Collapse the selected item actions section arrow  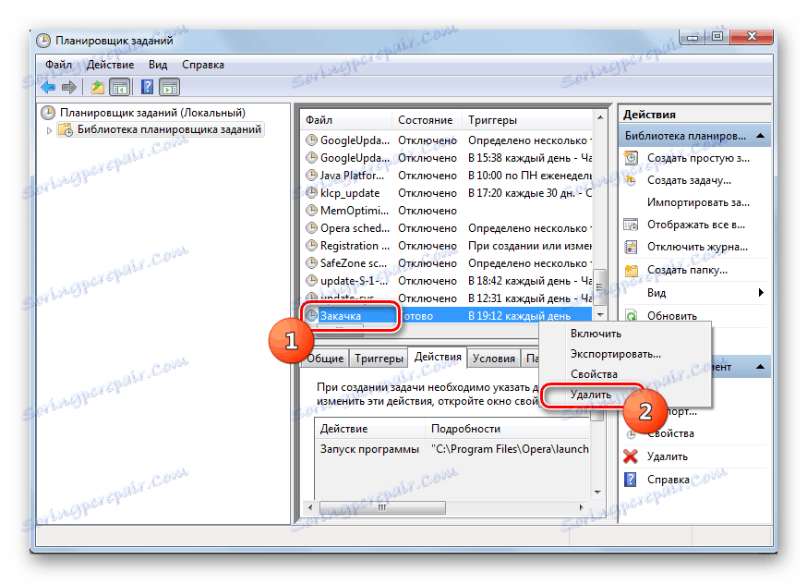760,367
